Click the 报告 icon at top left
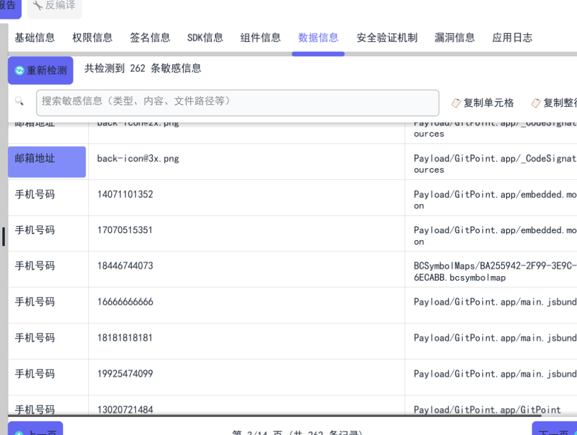This screenshot has height=435, width=577. point(7,5)
